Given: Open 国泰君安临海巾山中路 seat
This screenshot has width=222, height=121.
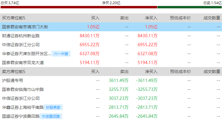Looking at the screenshot, I should tap(23, 89).
